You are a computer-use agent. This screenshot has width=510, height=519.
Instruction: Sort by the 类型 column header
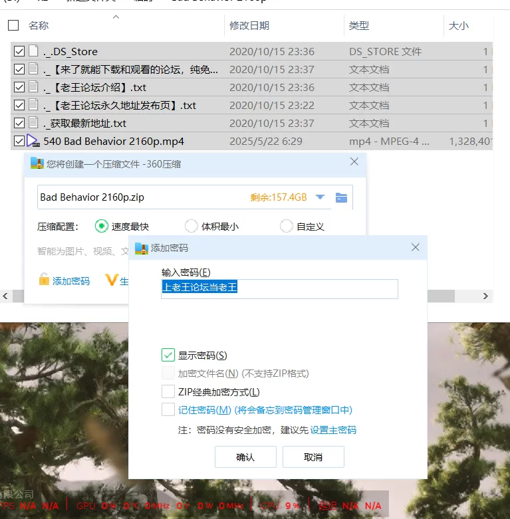359,25
